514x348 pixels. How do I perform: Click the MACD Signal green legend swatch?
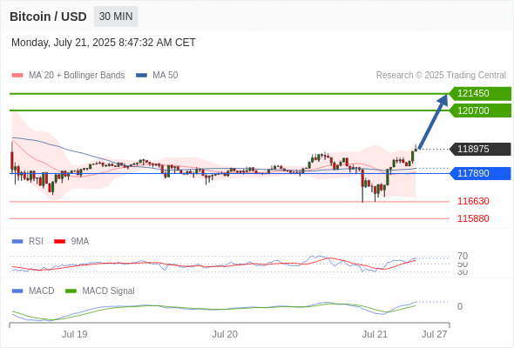click(71, 291)
